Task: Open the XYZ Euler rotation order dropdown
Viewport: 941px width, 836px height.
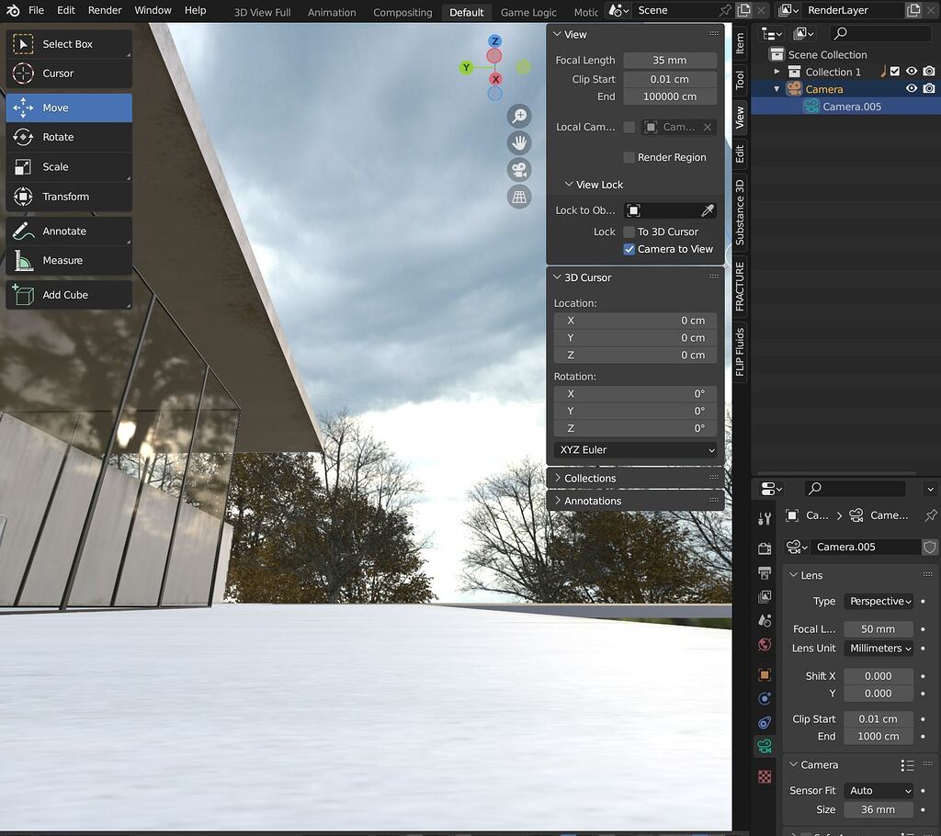Action: (x=634, y=450)
